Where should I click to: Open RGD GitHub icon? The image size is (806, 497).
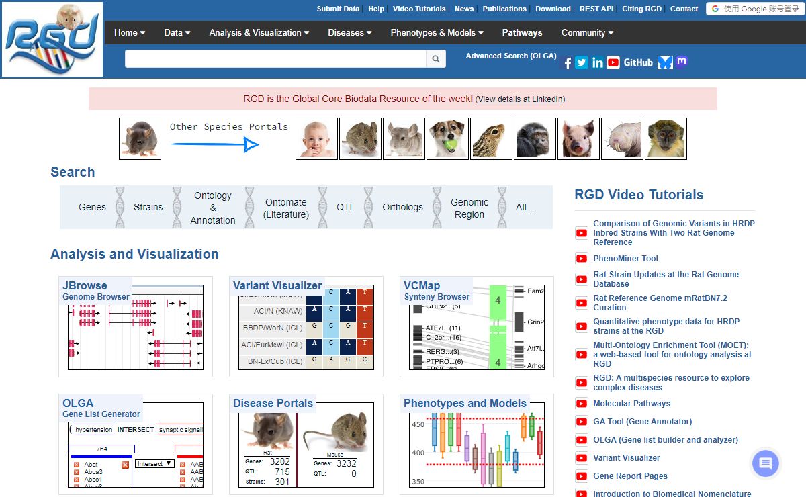(638, 62)
